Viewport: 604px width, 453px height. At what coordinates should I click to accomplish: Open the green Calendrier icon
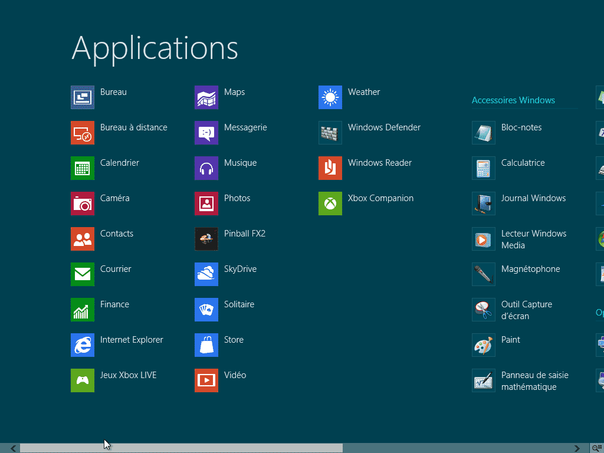(x=83, y=168)
